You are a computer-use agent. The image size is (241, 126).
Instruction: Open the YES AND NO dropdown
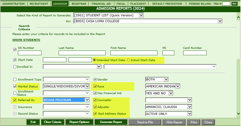tap(159, 93)
